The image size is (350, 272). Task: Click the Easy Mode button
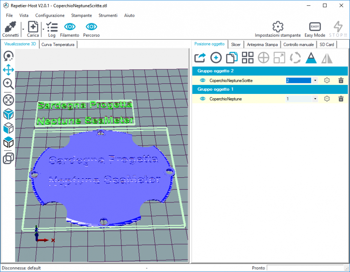314,29
